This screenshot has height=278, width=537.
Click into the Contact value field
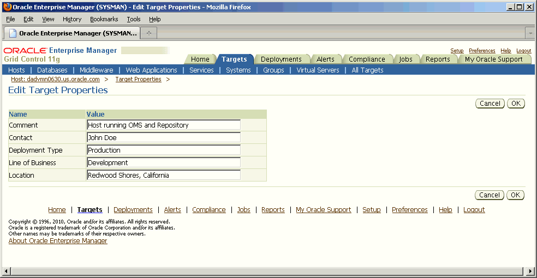(x=164, y=137)
